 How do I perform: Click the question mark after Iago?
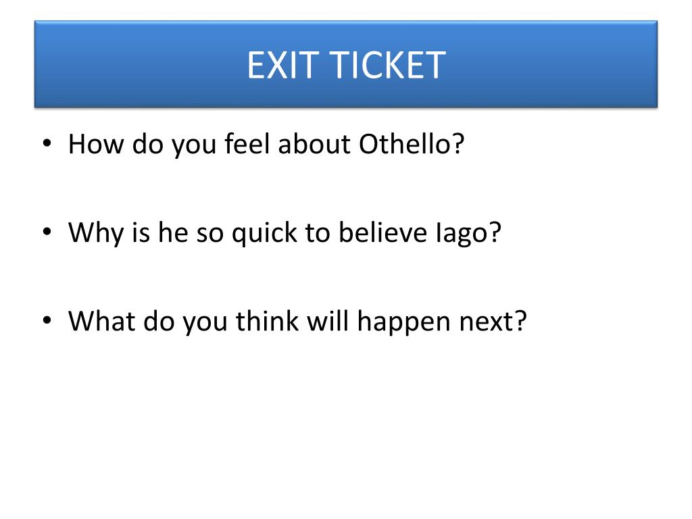(x=495, y=232)
